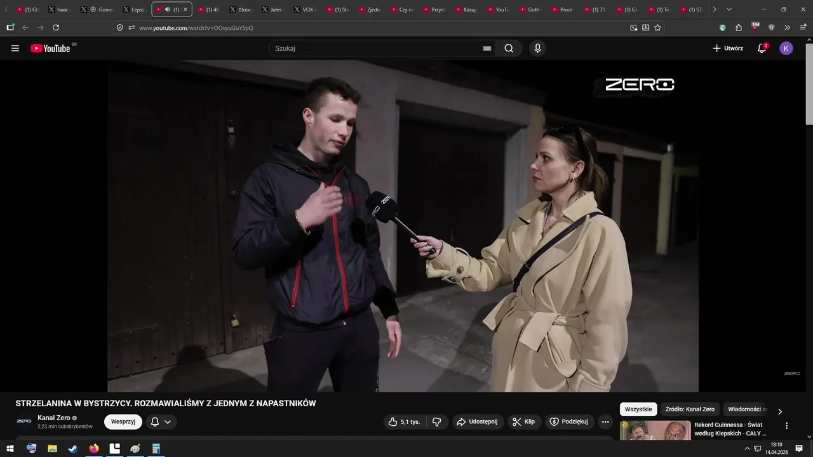Open the gray shield extension icon

tap(771, 27)
